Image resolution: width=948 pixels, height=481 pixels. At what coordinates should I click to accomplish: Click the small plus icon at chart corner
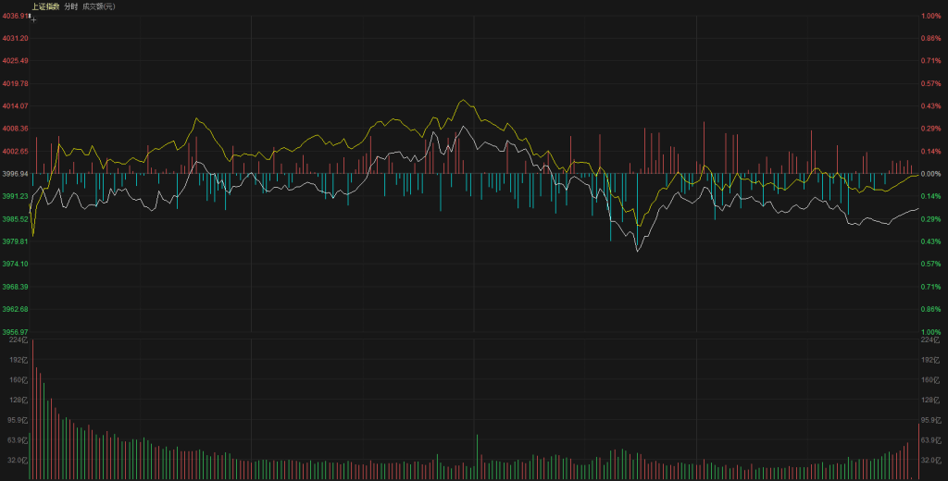[x=33, y=18]
